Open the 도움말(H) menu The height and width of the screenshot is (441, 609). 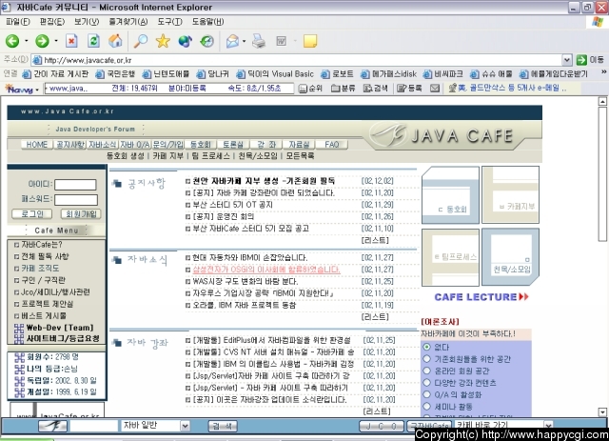[207, 22]
